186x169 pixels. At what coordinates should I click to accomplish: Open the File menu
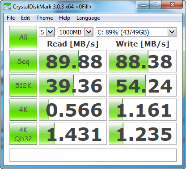coord(11,18)
